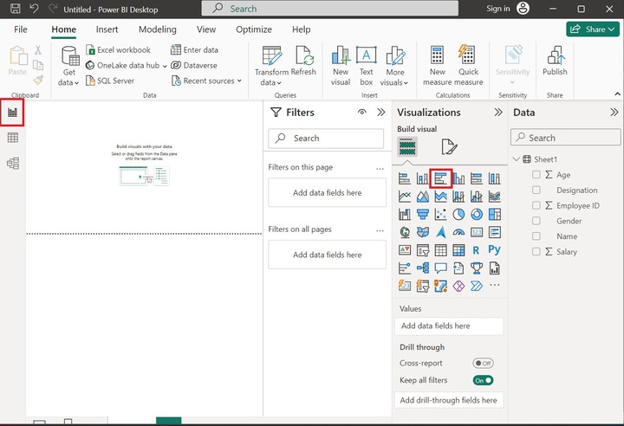Select the clustered bar chart visual
The height and width of the screenshot is (426, 624).
click(x=440, y=178)
